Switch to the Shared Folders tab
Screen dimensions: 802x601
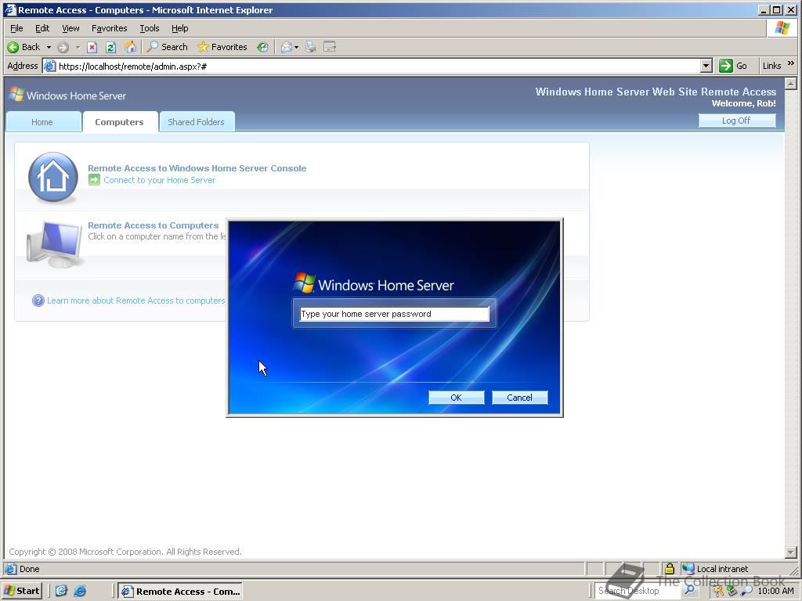coord(196,122)
